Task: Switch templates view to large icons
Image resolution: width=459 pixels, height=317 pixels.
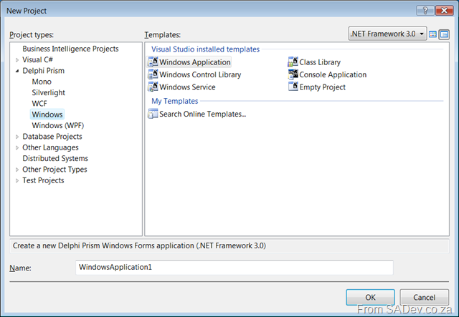Action: point(432,34)
